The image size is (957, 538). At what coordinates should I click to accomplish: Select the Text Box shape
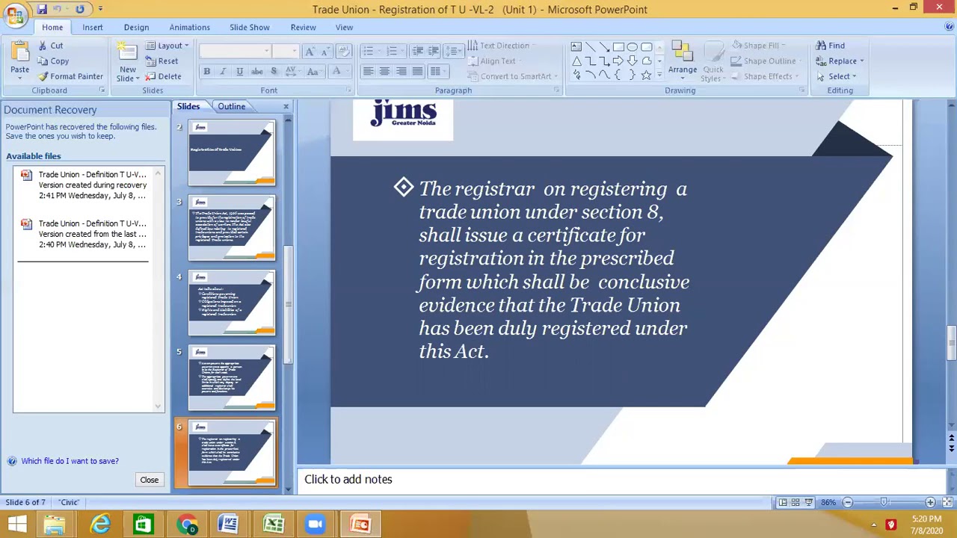[x=576, y=46]
